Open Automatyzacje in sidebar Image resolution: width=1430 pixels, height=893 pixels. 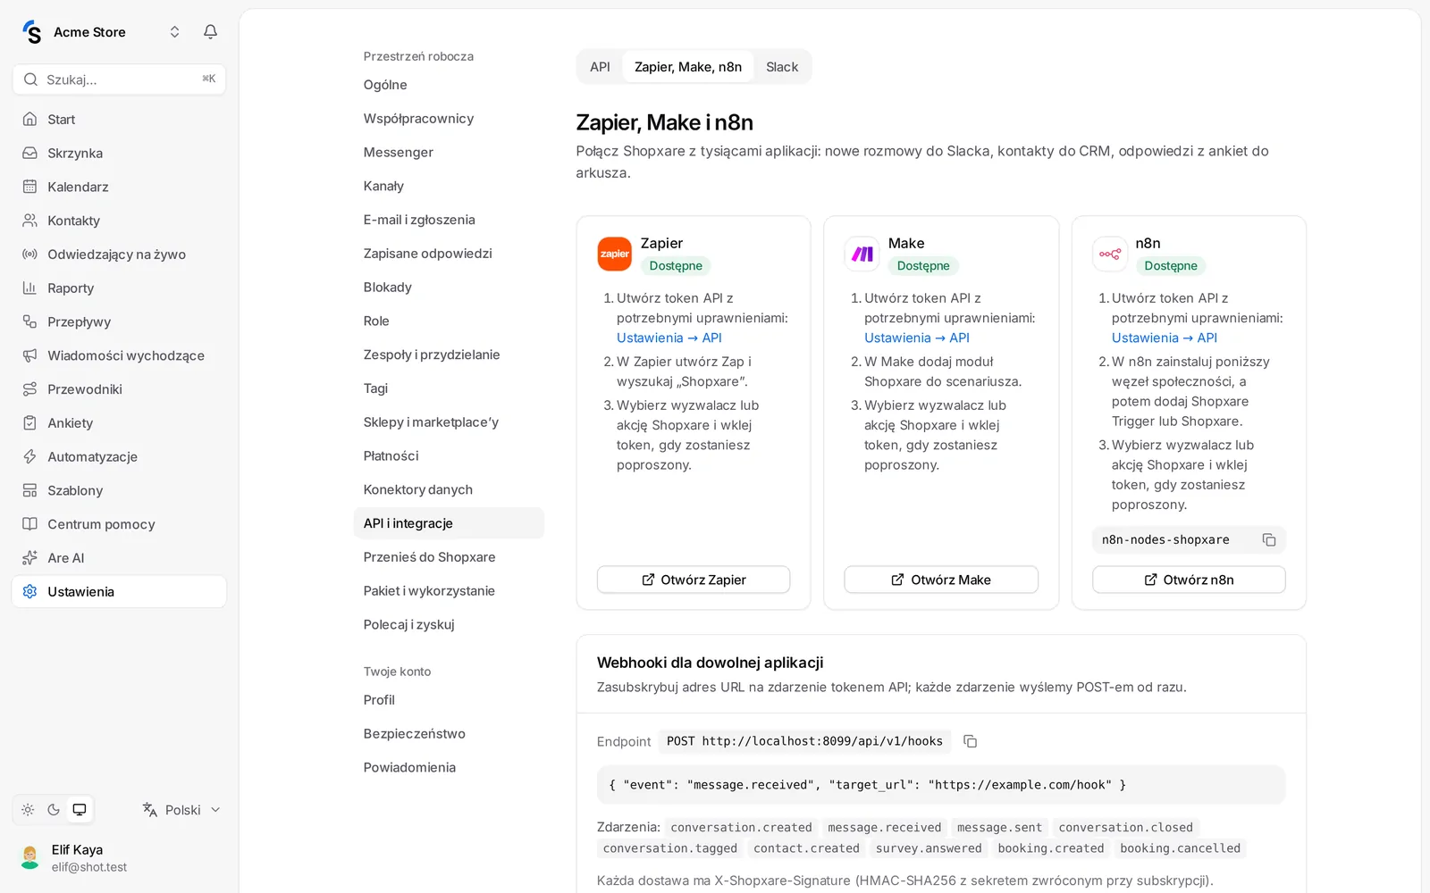119,456
